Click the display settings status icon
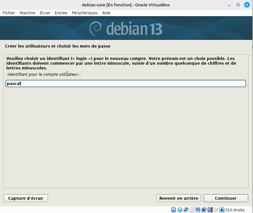Image resolution: width=253 pixels, height=213 pixels. (198, 210)
